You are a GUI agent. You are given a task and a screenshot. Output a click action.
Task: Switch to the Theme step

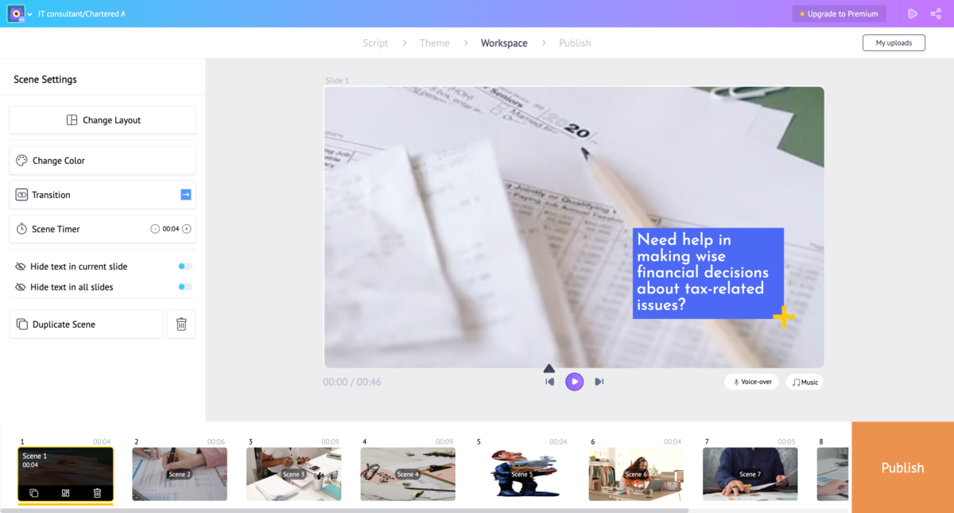pos(434,43)
